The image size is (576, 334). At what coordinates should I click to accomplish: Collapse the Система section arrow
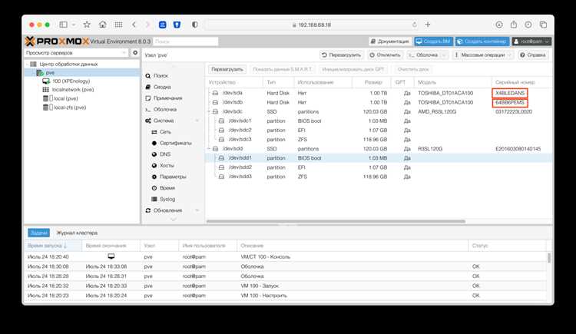click(x=197, y=121)
